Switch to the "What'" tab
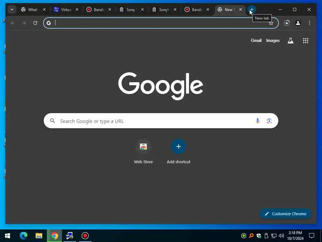 30,9
